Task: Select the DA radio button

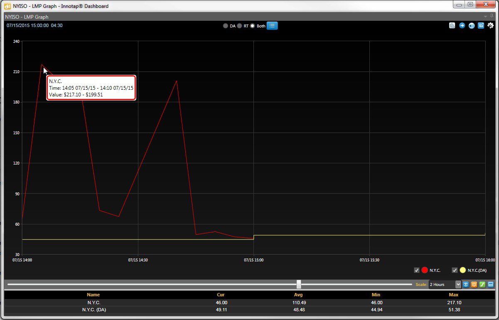Action: coord(226,26)
